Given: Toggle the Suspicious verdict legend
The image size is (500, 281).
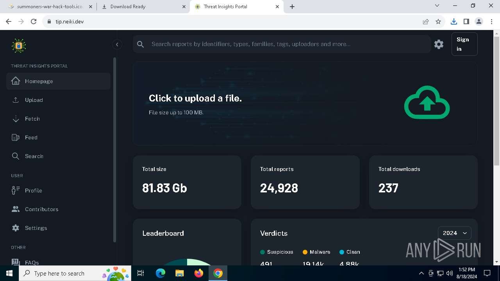Looking at the screenshot, I should [277, 252].
